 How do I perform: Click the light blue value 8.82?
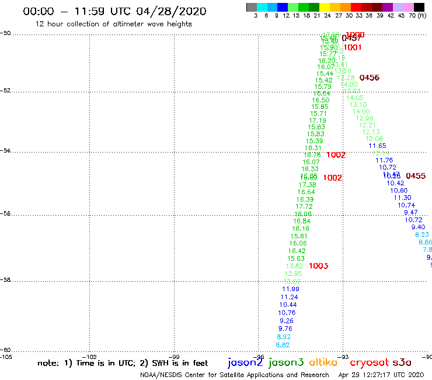pos(283,345)
